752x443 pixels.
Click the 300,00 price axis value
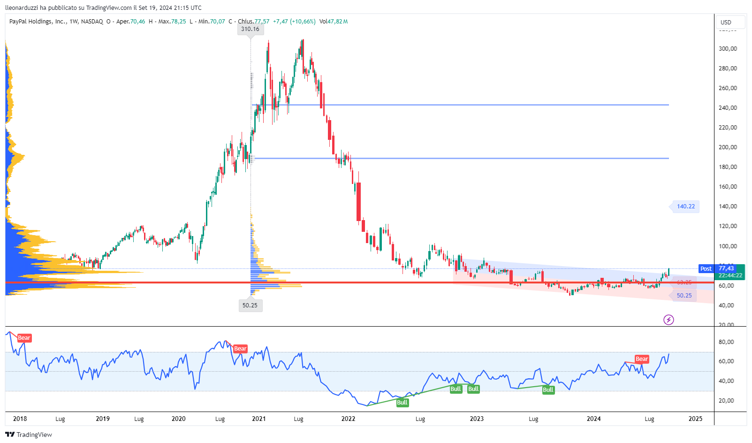point(728,49)
